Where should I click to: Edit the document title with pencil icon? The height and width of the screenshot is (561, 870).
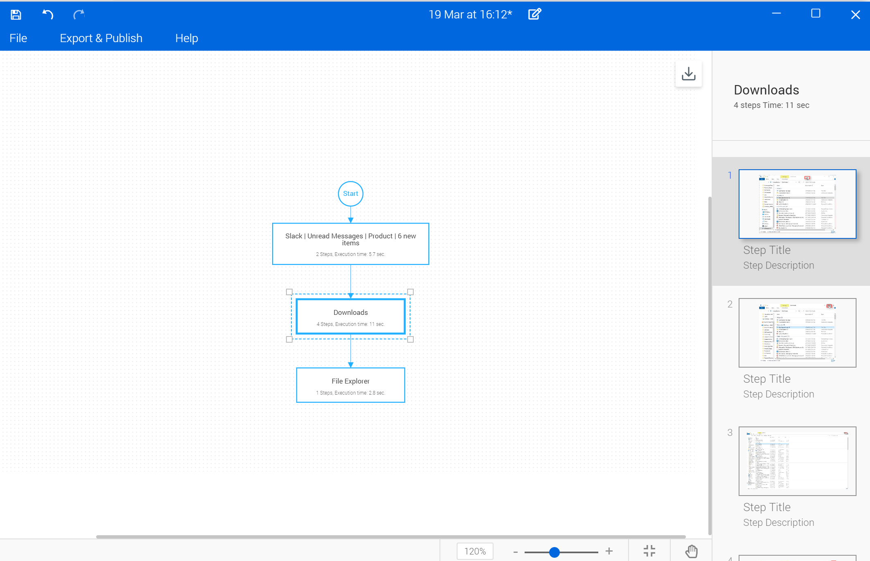tap(534, 14)
